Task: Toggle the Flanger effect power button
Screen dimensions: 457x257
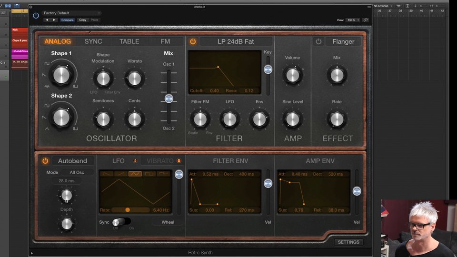Action: coord(318,41)
